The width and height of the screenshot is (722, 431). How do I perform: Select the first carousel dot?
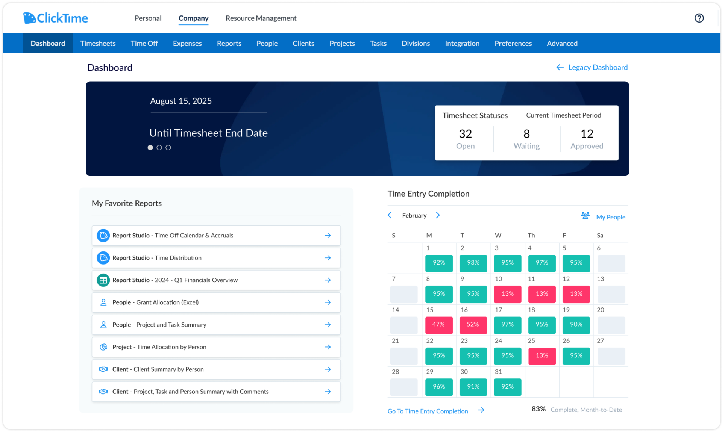coord(150,148)
